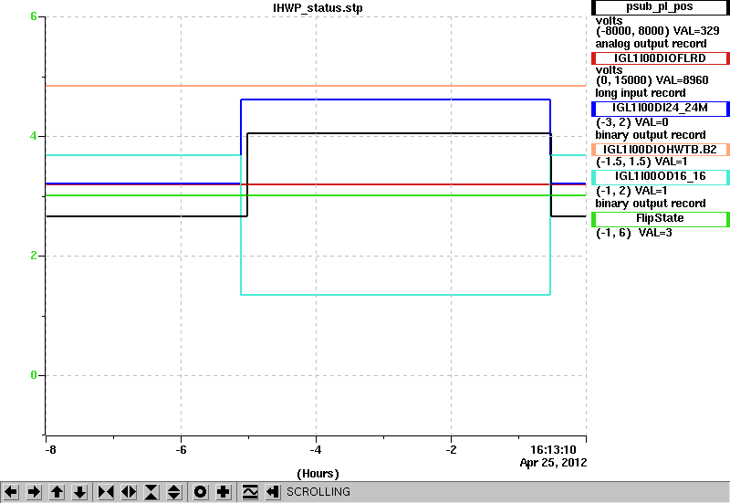This screenshot has width=730, height=503.
Task: Click the timestamp 16:13:10 on the time axis
Action: click(553, 450)
